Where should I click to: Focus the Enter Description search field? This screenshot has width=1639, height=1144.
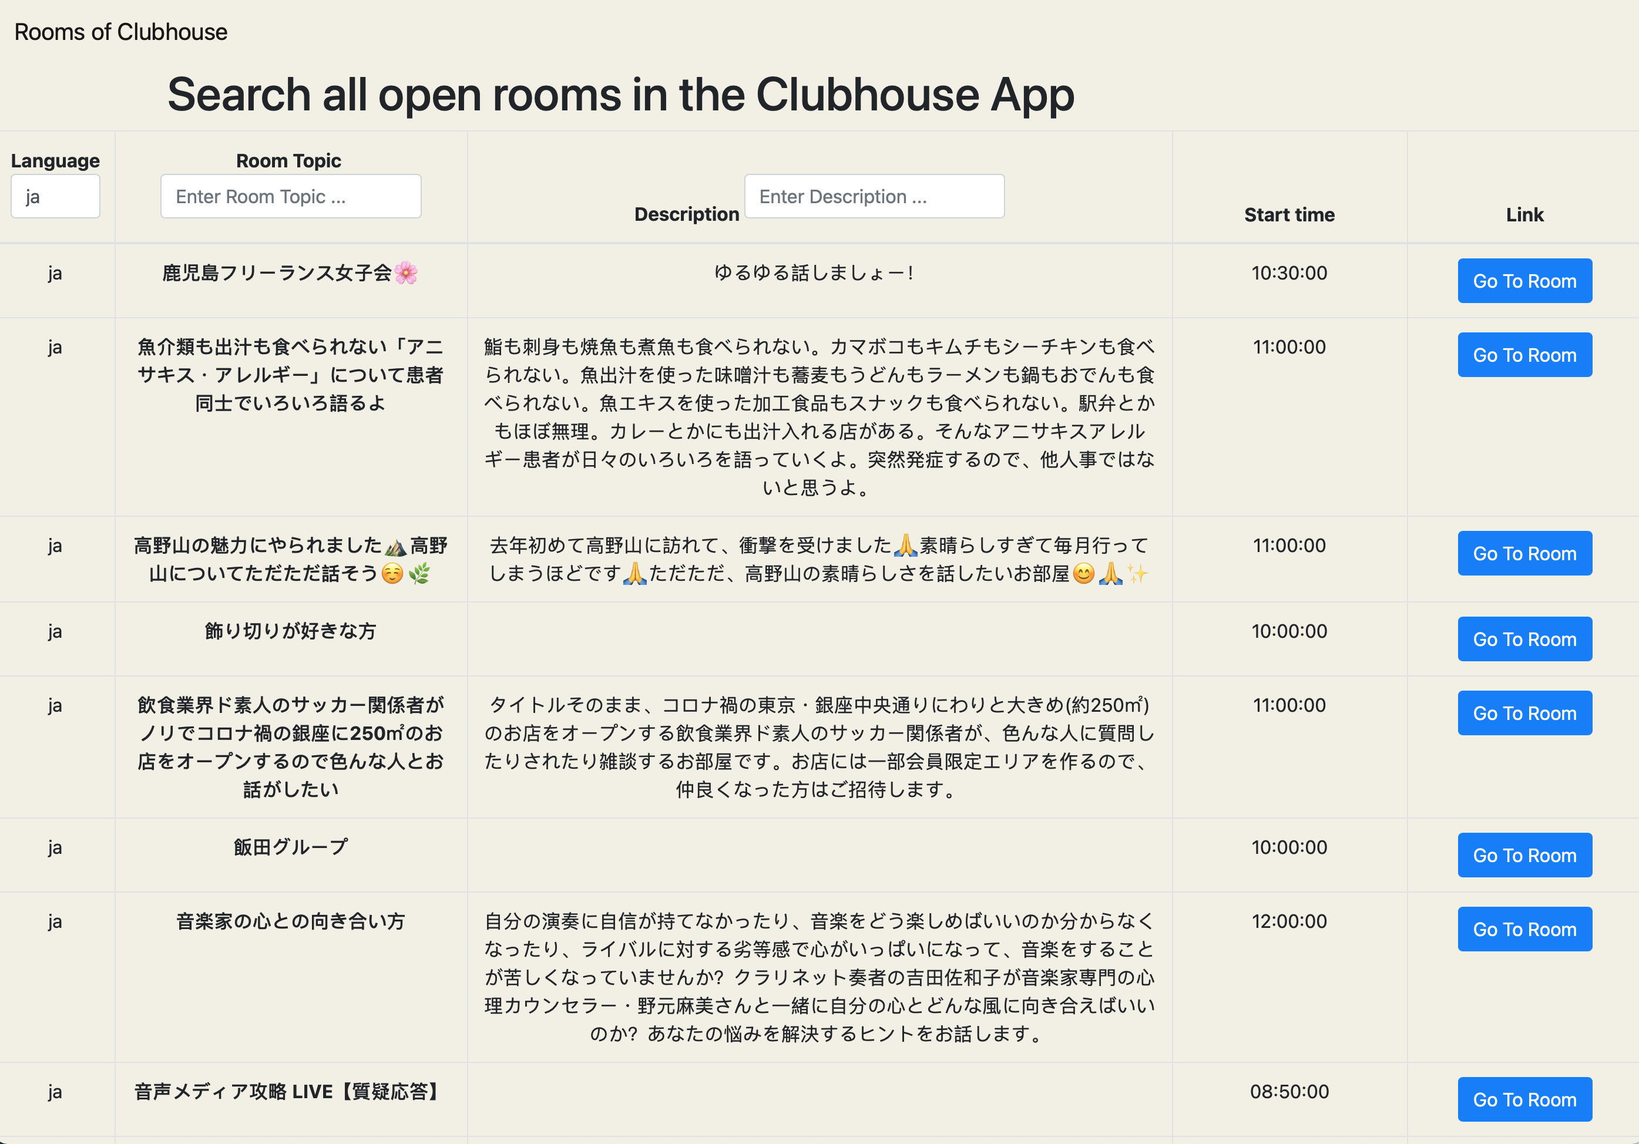tap(874, 196)
